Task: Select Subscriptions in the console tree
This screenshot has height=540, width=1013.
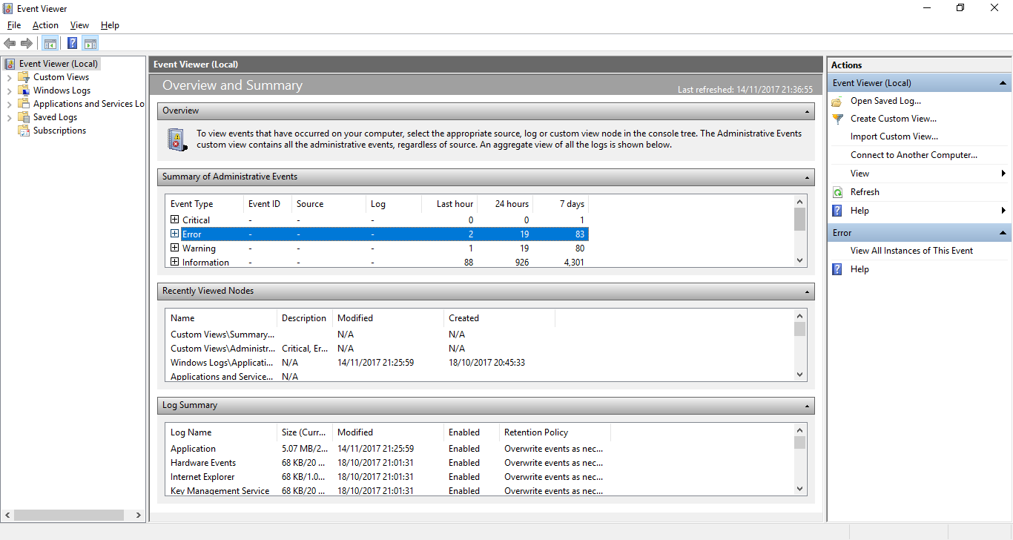Action: pyautogui.click(x=59, y=131)
